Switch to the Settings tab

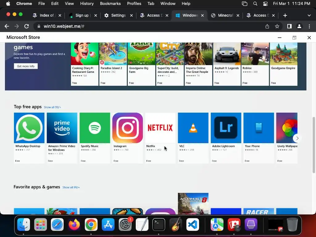(x=118, y=15)
